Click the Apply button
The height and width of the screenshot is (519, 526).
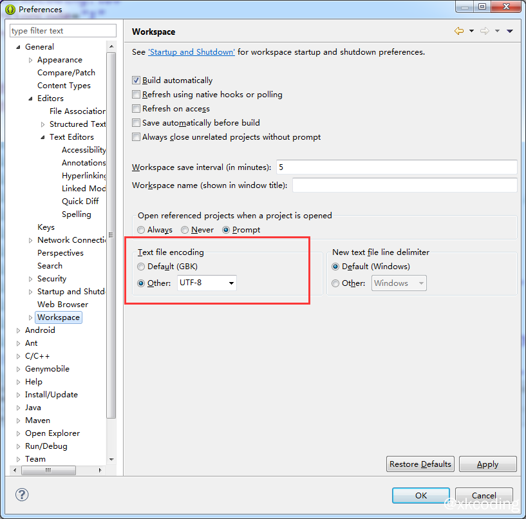[x=487, y=464]
